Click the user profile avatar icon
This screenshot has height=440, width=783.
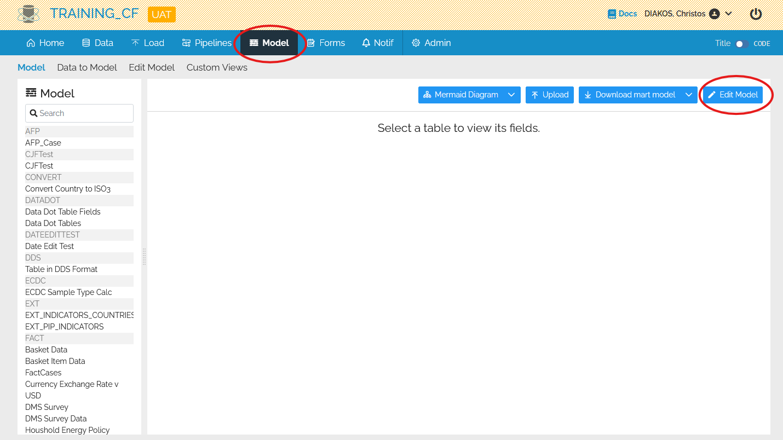[714, 14]
